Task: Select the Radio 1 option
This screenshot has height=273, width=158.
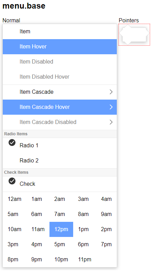Action: (x=60, y=145)
